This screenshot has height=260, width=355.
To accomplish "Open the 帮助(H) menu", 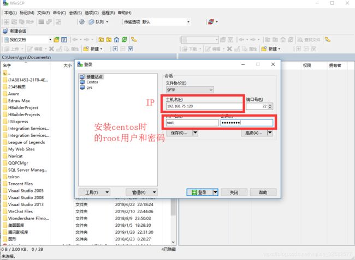I will click(125, 13).
